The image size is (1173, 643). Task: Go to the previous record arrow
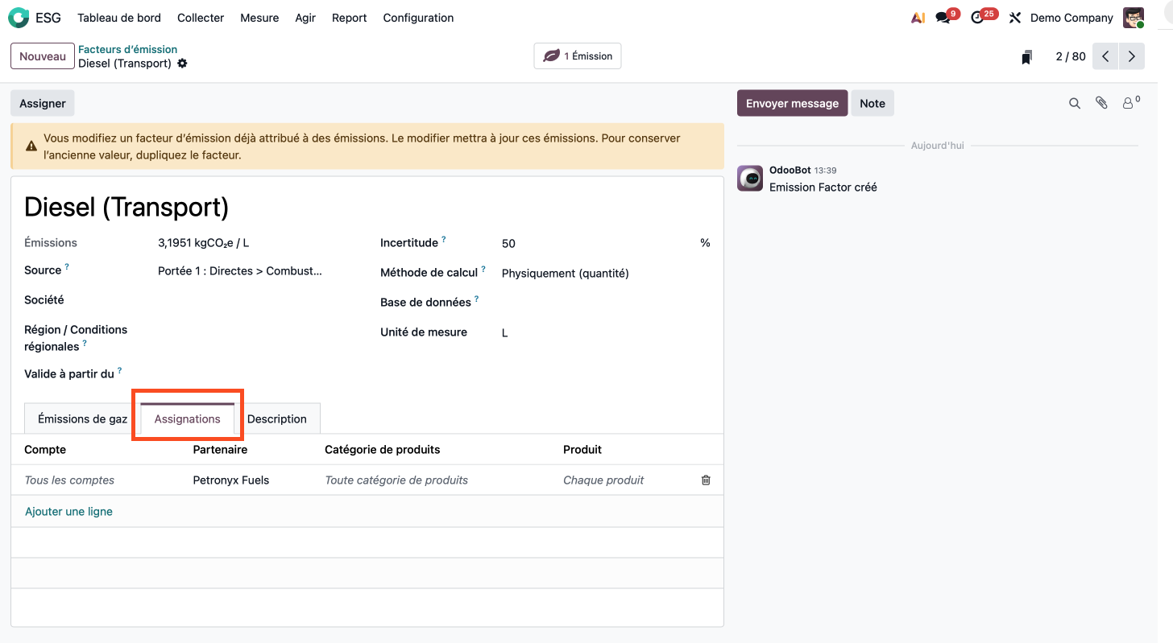(1105, 56)
